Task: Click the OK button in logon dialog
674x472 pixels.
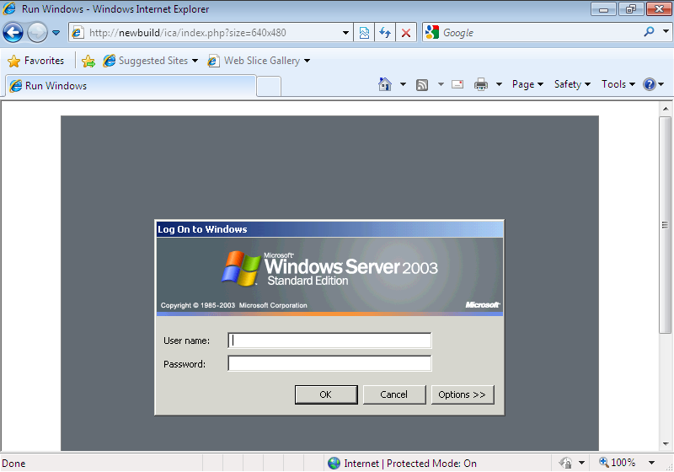Action: (326, 394)
